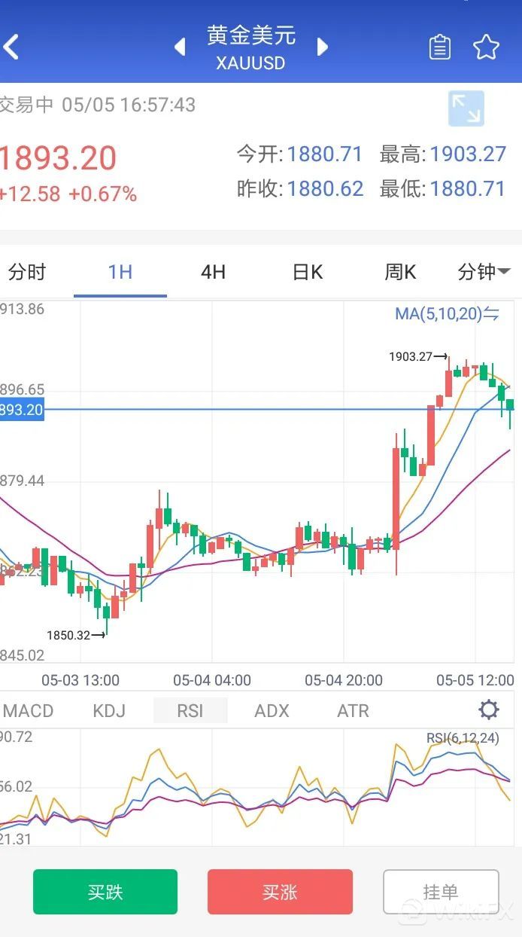Tap the 挂单 pending order button
The image size is (522, 937).
click(441, 893)
